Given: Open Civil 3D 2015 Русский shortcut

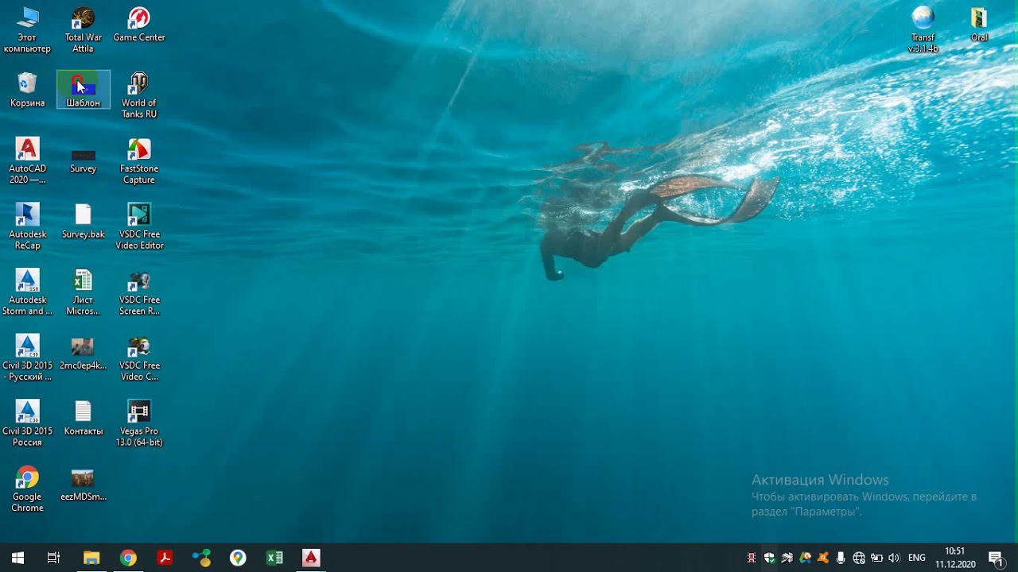Looking at the screenshot, I should 27,358.
